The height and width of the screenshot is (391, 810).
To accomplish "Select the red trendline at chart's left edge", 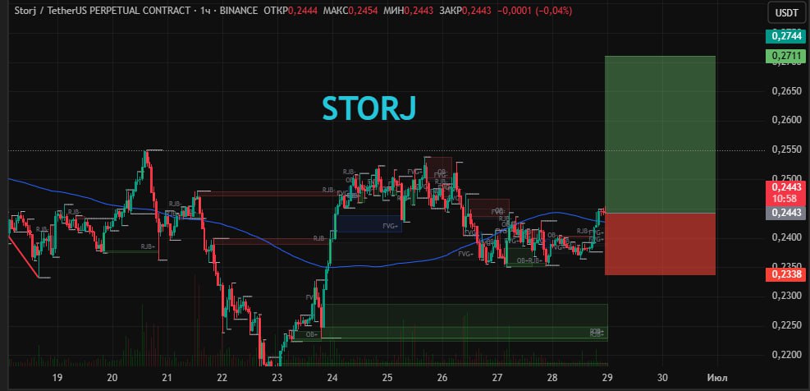I will click(23, 258).
